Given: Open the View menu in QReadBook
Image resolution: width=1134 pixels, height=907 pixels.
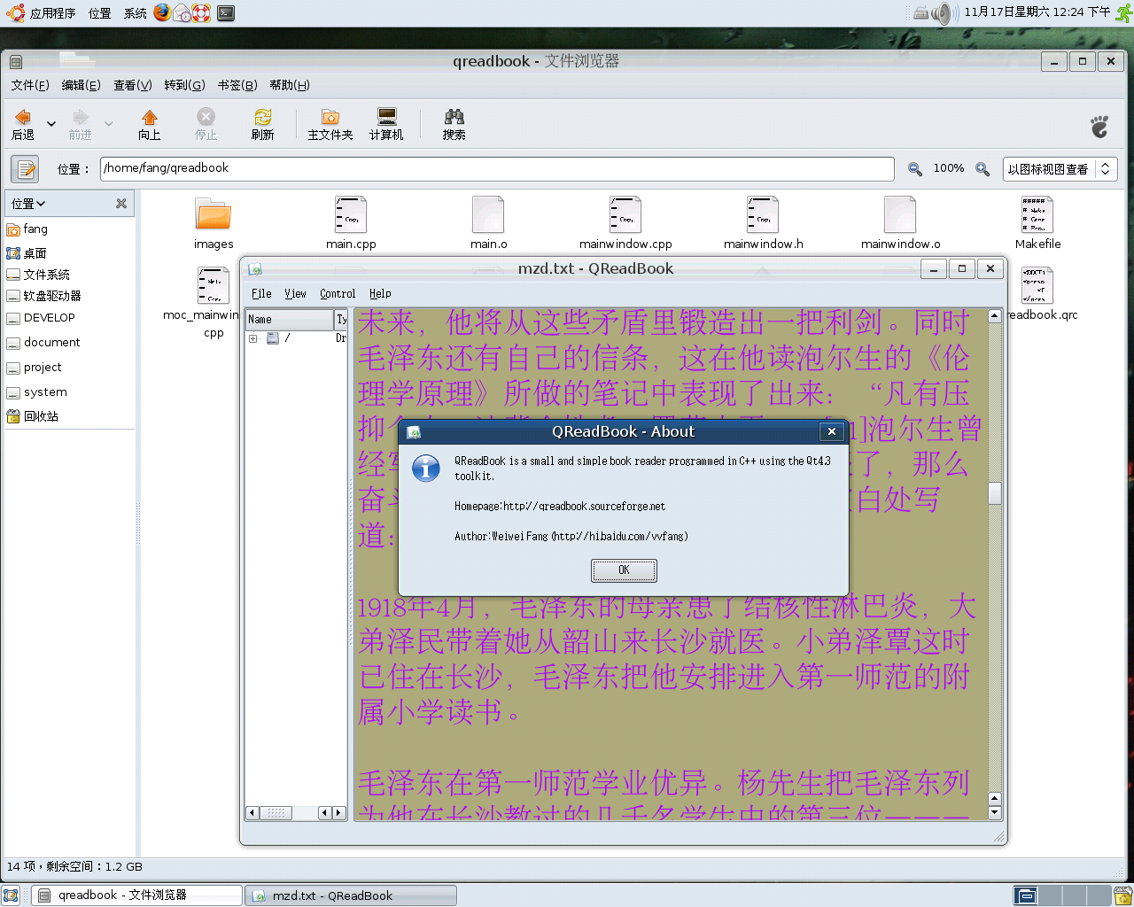Looking at the screenshot, I should tap(295, 293).
